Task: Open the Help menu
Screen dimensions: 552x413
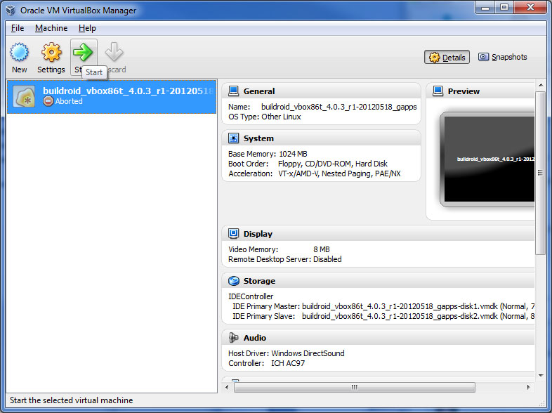Action: pyautogui.click(x=87, y=28)
